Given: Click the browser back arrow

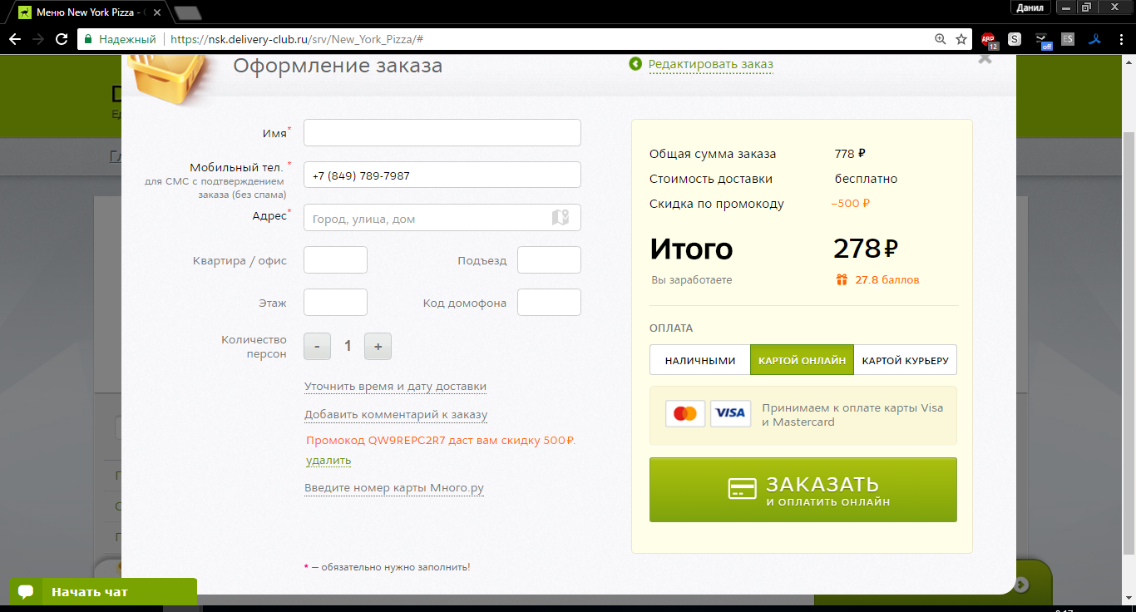Looking at the screenshot, I should (15, 39).
